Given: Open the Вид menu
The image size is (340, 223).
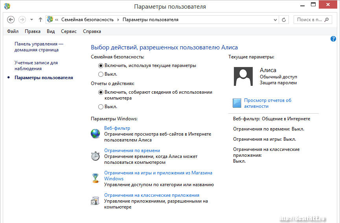Looking at the screenshot, I should (51, 31).
